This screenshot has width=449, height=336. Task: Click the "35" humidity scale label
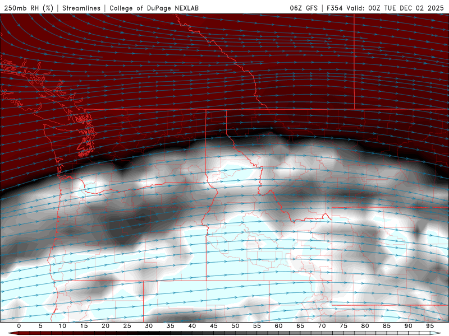(x=171, y=326)
